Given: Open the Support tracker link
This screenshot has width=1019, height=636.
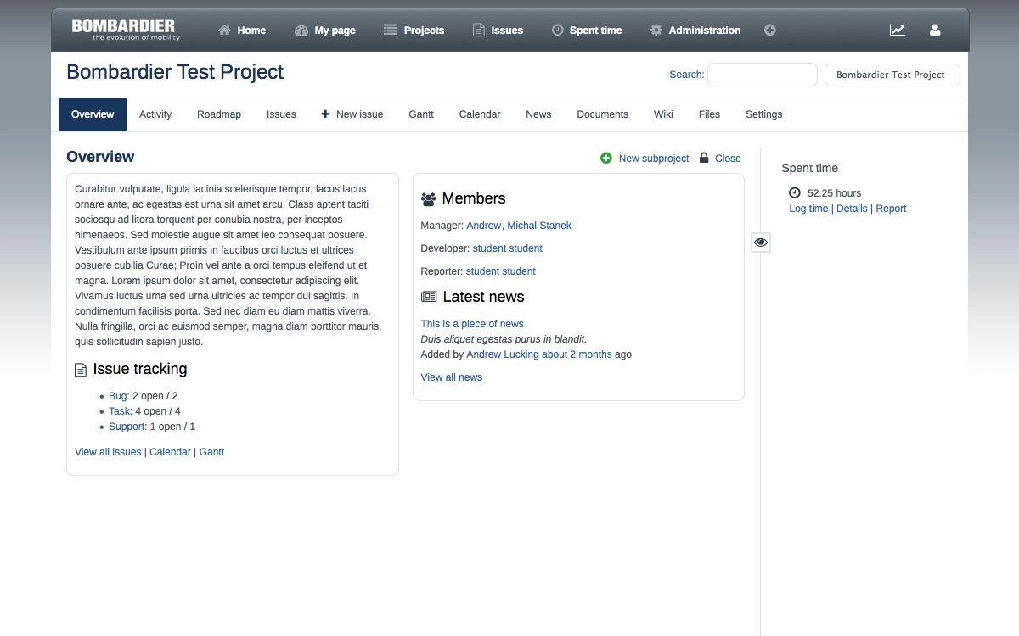Looking at the screenshot, I should pos(128,427).
